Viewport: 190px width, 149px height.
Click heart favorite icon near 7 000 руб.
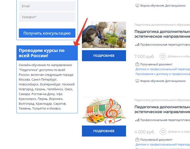click(x=162, y=56)
